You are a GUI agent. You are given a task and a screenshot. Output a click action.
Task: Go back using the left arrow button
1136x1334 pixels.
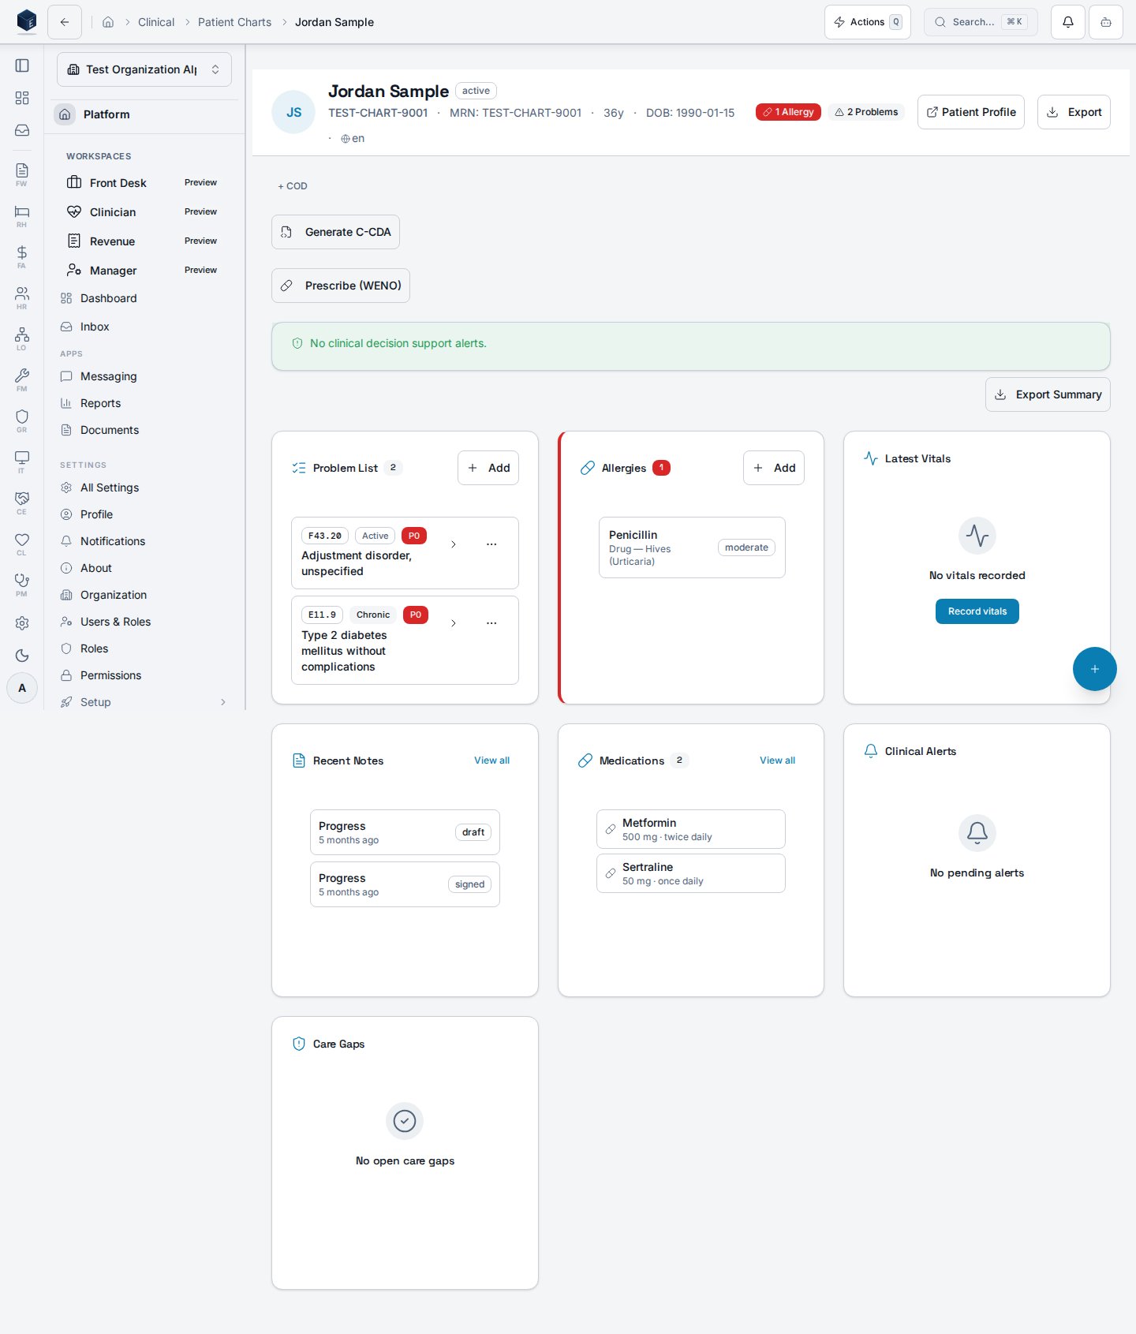[x=65, y=22]
